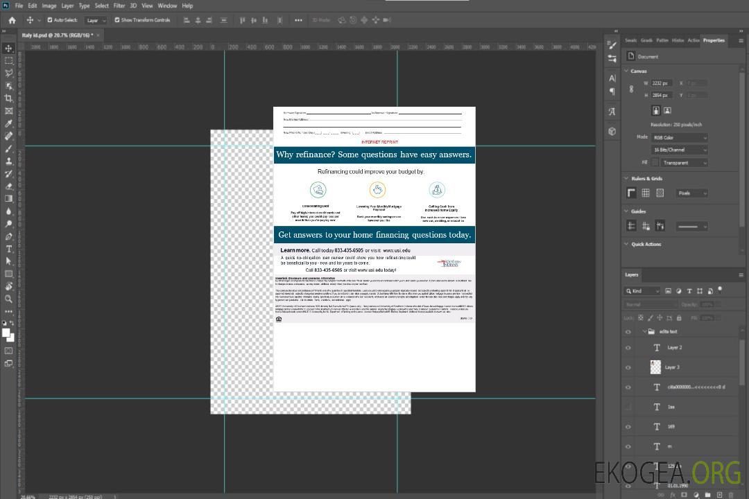Open the three-dots more options button
The height and width of the screenshot is (499, 749).
(x=298, y=20)
